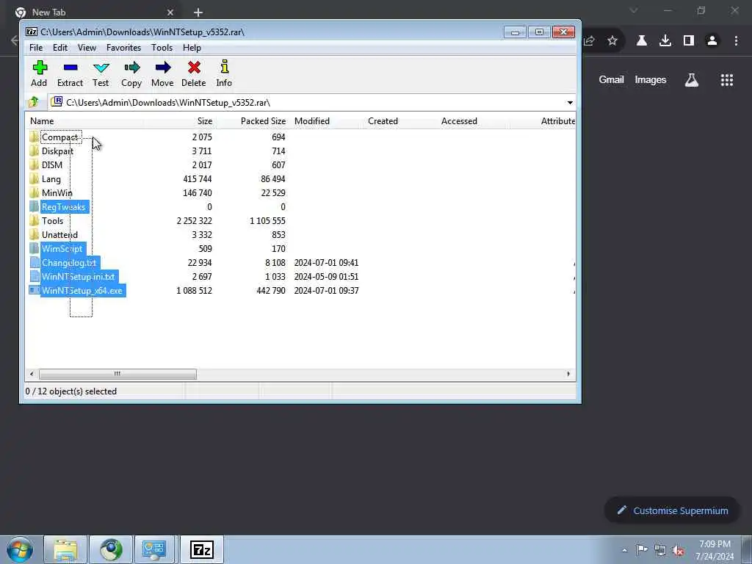Viewport: 752px width, 564px height.
Task: Toggle the browser side panel icon
Action: 689,41
